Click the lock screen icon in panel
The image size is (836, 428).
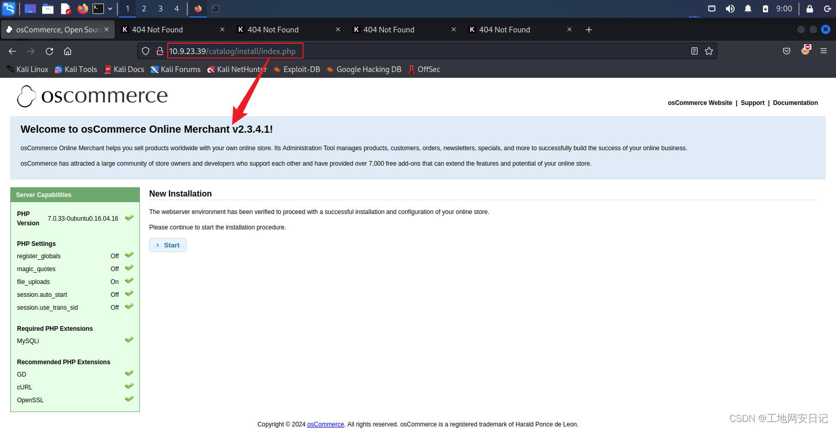[810, 9]
